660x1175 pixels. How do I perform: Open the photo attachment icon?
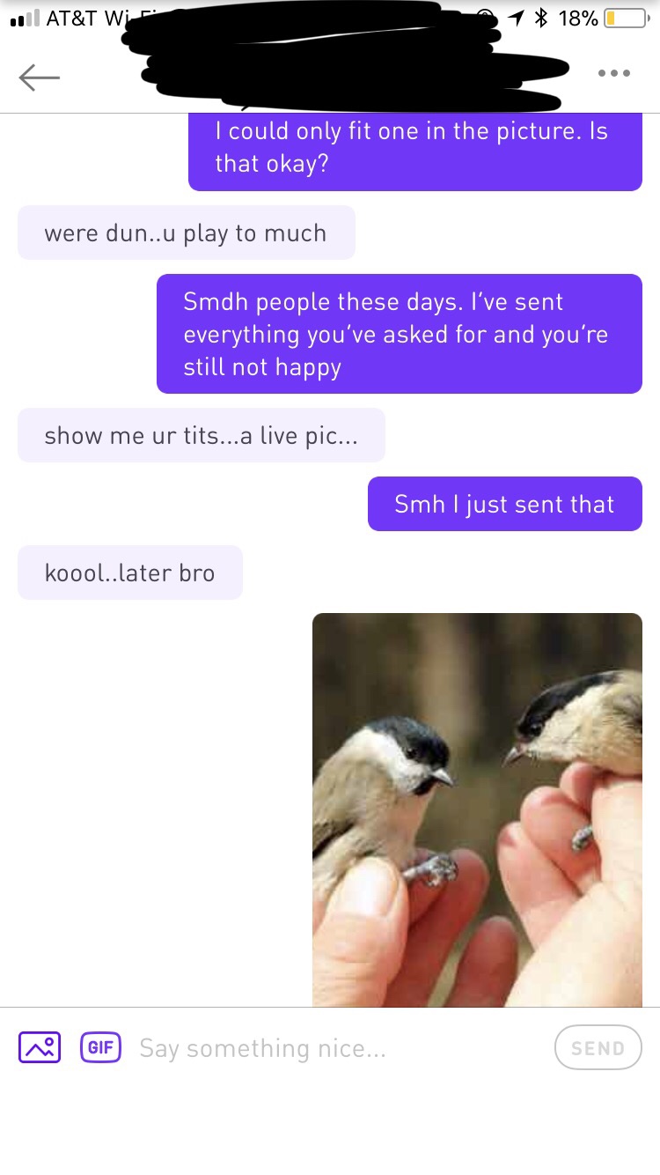tap(40, 1047)
